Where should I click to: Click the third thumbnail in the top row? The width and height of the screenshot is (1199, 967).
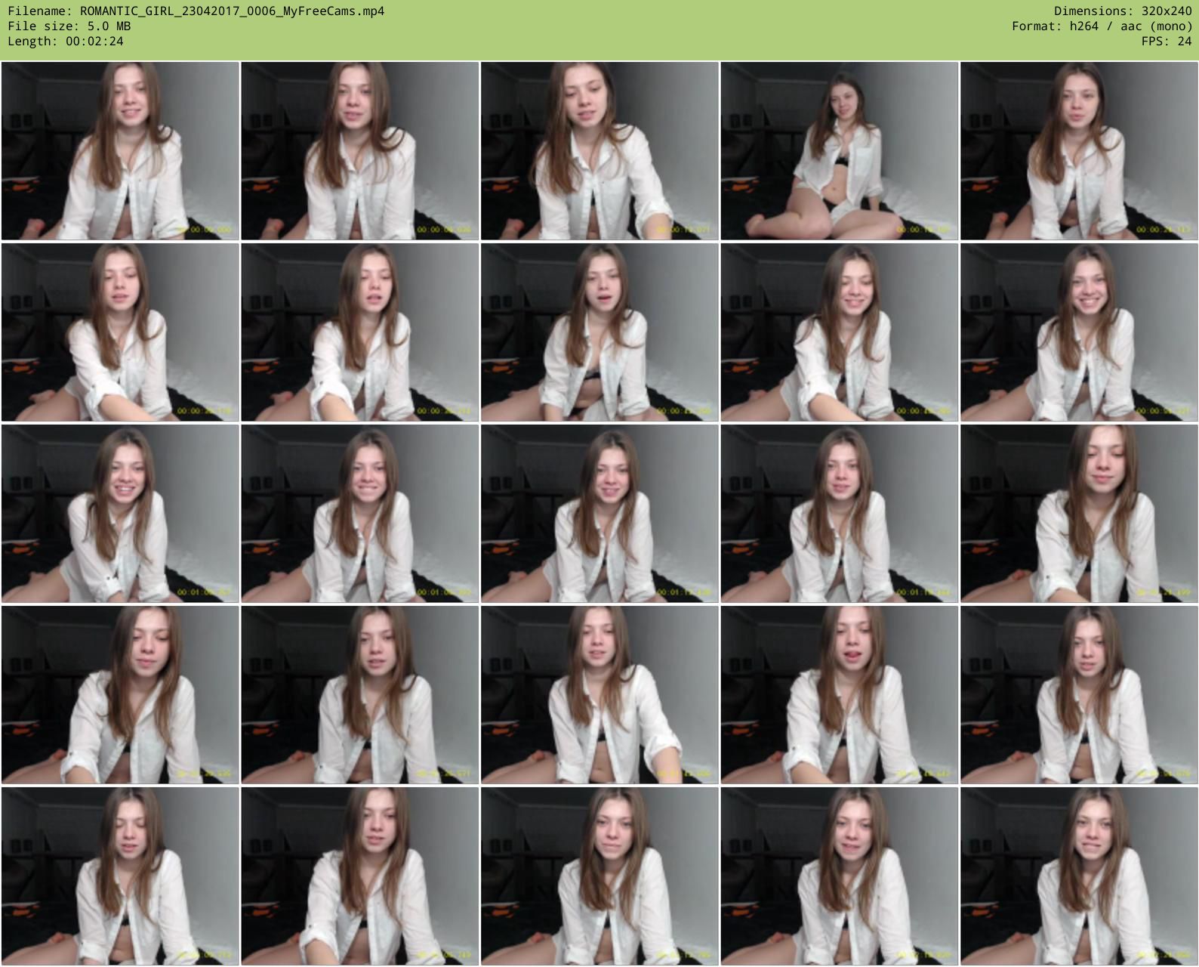[x=599, y=151]
